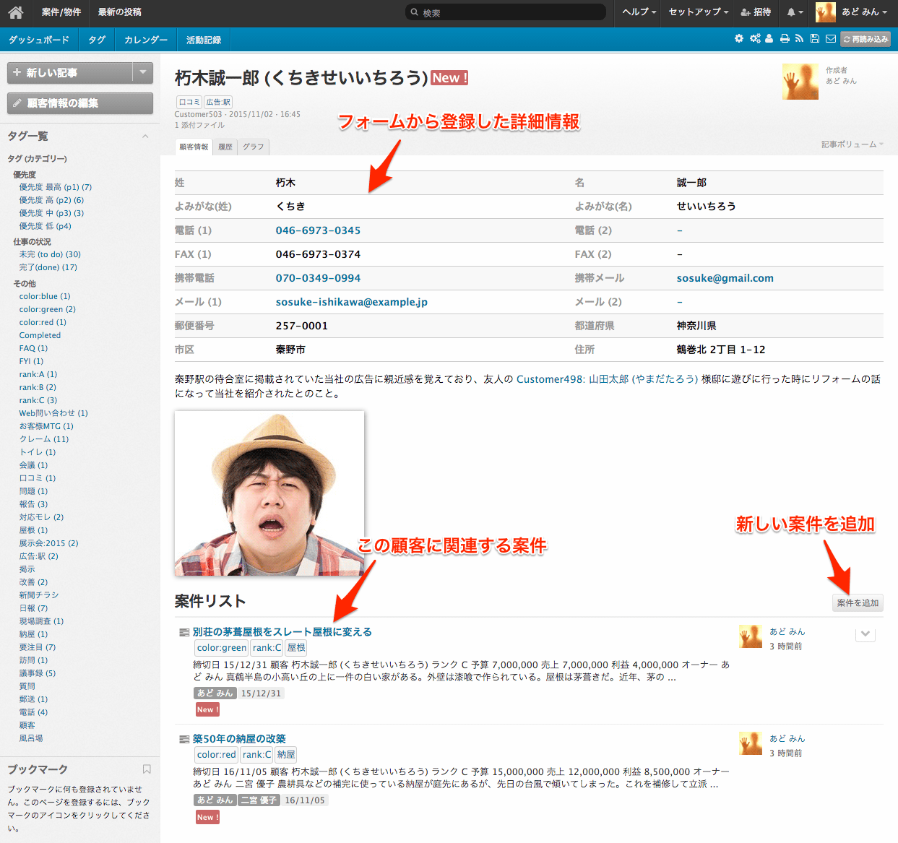Open the あど みん user menu
Screen dimensions: 898x843
point(851,12)
